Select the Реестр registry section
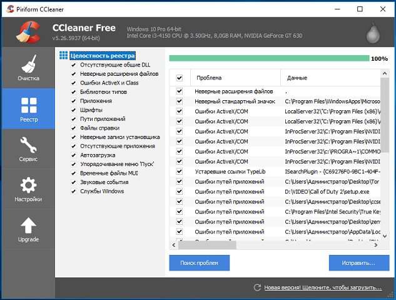This screenshot has height=300, width=396. pyautogui.click(x=28, y=109)
